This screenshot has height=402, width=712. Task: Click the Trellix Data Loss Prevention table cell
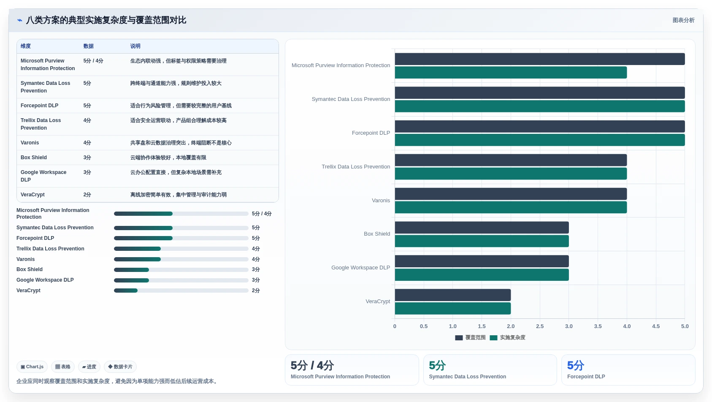[41, 124]
